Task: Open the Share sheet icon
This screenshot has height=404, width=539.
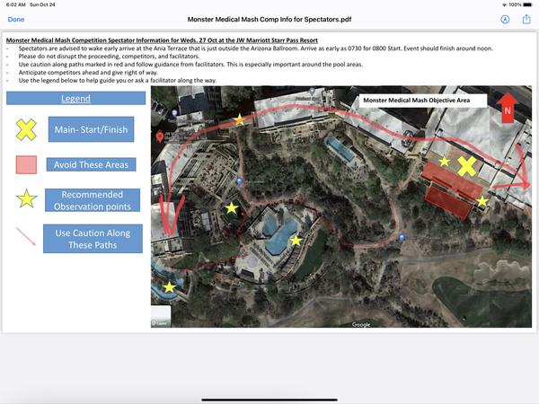Action: [x=525, y=19]
